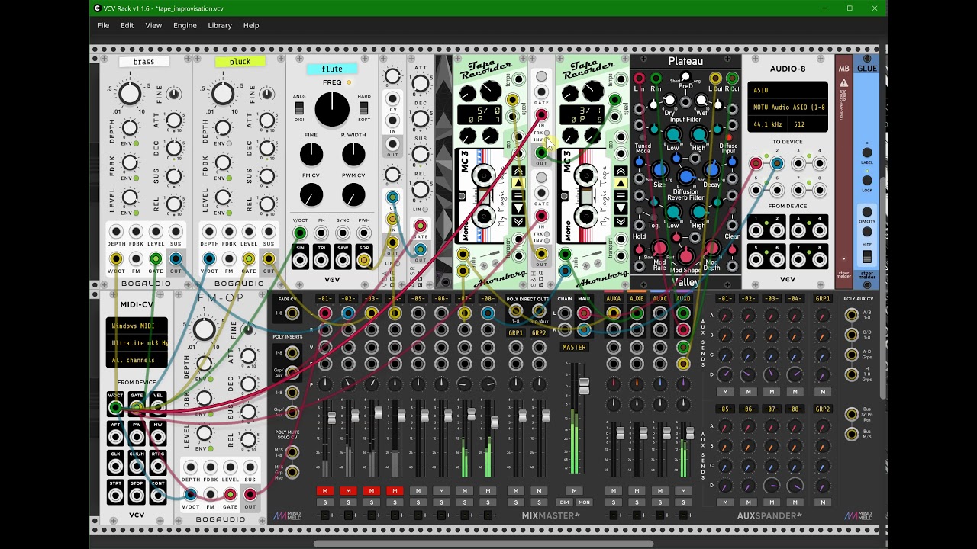Click fast-rewind arrows on right Tape Recorder

click(x=621, y=221)
